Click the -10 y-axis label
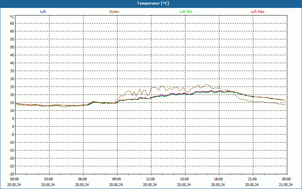The image size is (302, 189). point(12,143)
